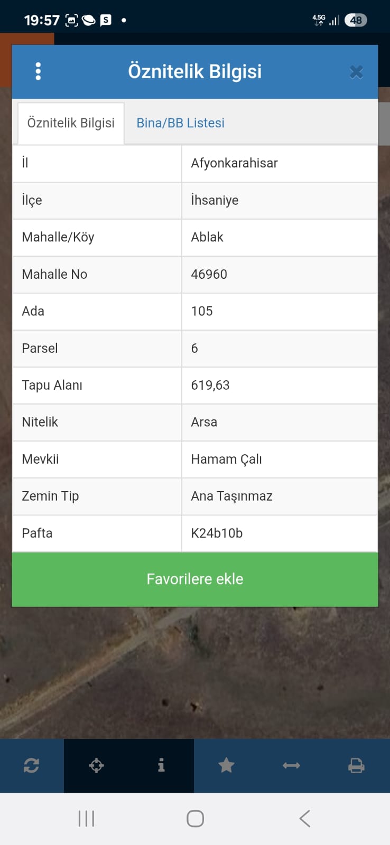Tap the Mevkii value Hamam Çalı
This screenshot has width=390, height=845.
(226, 459)
